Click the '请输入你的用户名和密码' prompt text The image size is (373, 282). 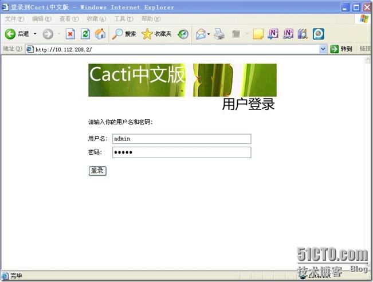(x=120, y=122)
